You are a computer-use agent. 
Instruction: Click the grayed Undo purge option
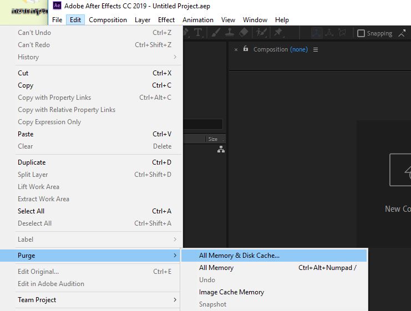(274, 280)
